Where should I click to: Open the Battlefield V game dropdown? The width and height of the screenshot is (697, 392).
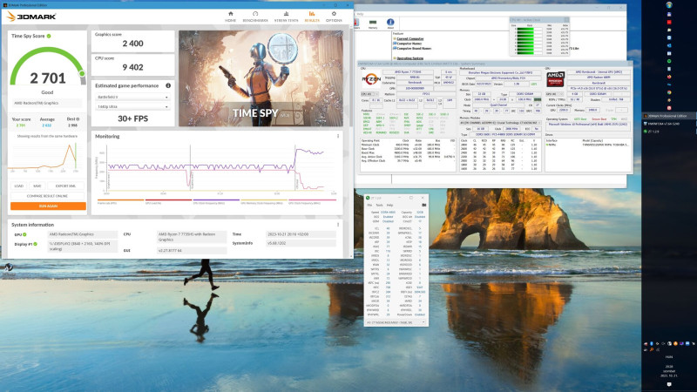point(132,97)
